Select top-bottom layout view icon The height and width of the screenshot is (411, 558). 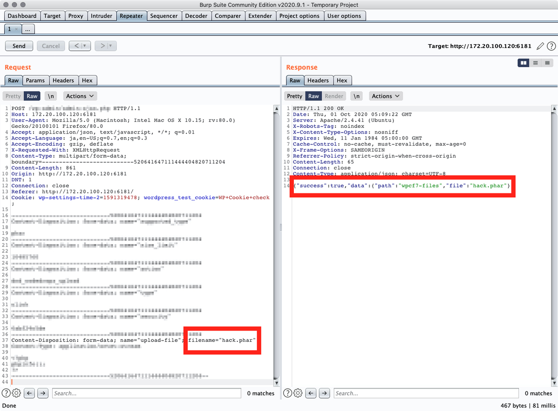click(x=536, y=63)
